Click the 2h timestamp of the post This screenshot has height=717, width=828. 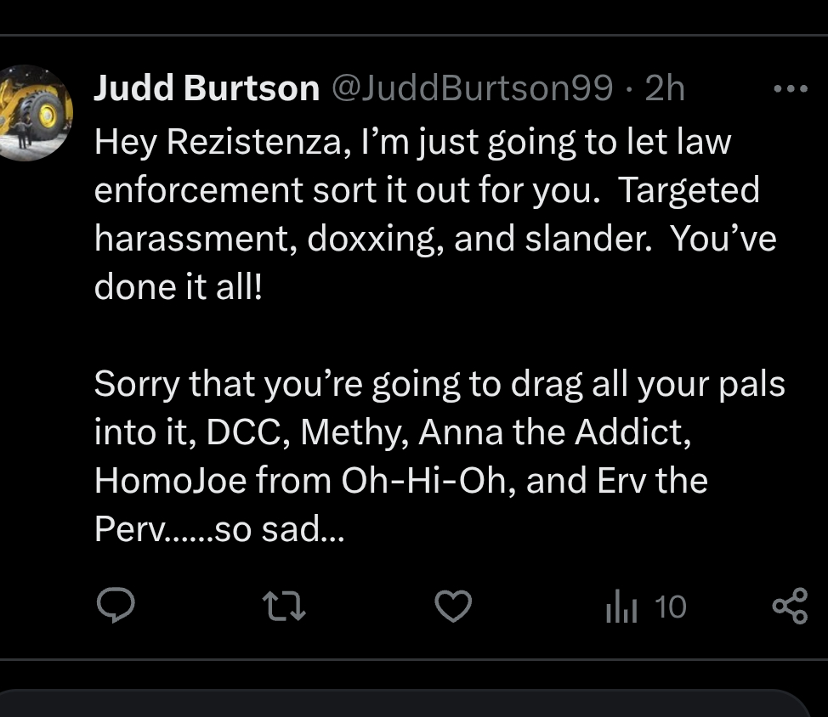click(x=665, y=88)
